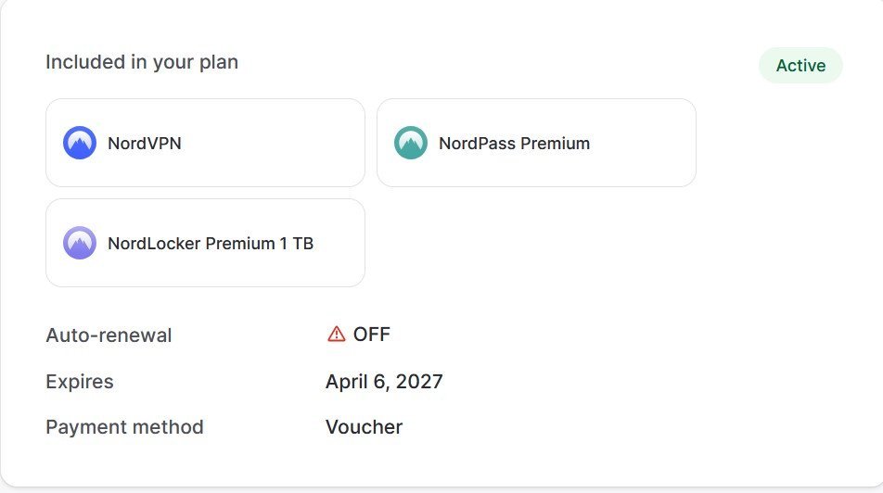The height and width of the screenshot is (493, 883).
Task: Click the Expires row label
Action: click(x=80, y=382)
